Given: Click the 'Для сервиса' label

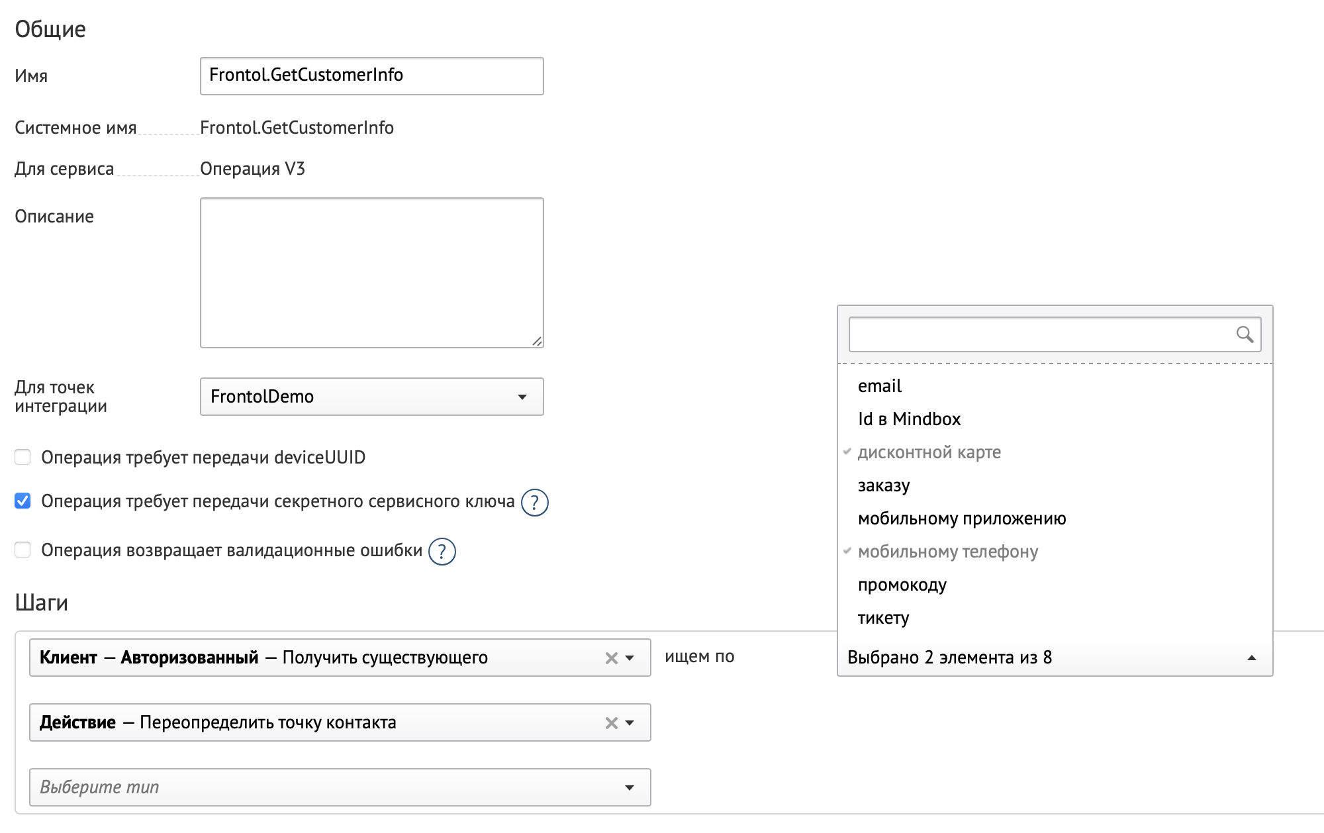Looking at the screenshot, I should (x=64, y=169).
